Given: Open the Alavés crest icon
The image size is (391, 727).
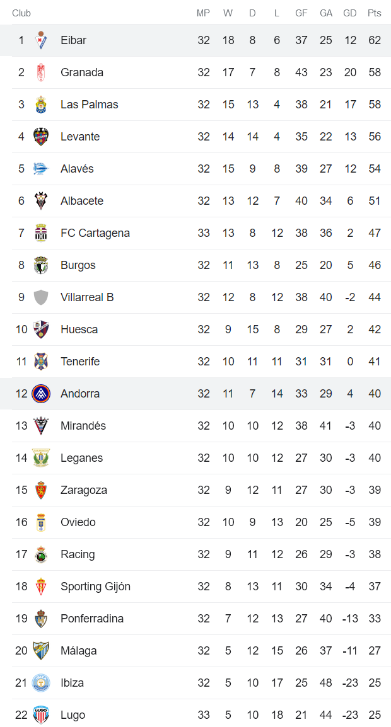Looking at the screenshot, I should 41,169.
